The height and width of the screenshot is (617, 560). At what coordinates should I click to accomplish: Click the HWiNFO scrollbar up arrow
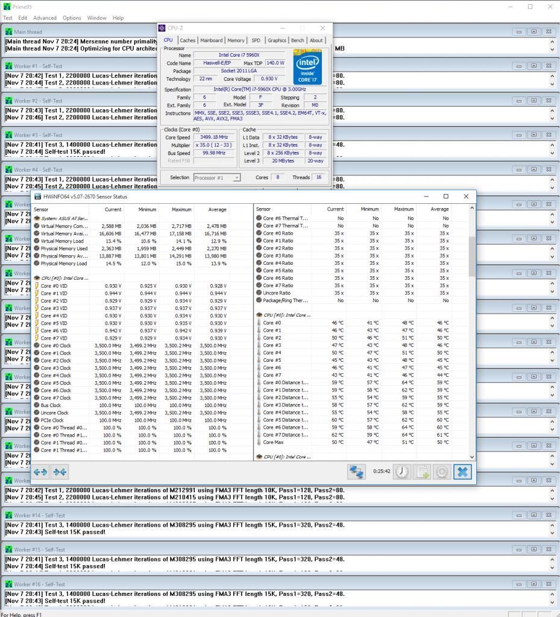tap(472, 208)
